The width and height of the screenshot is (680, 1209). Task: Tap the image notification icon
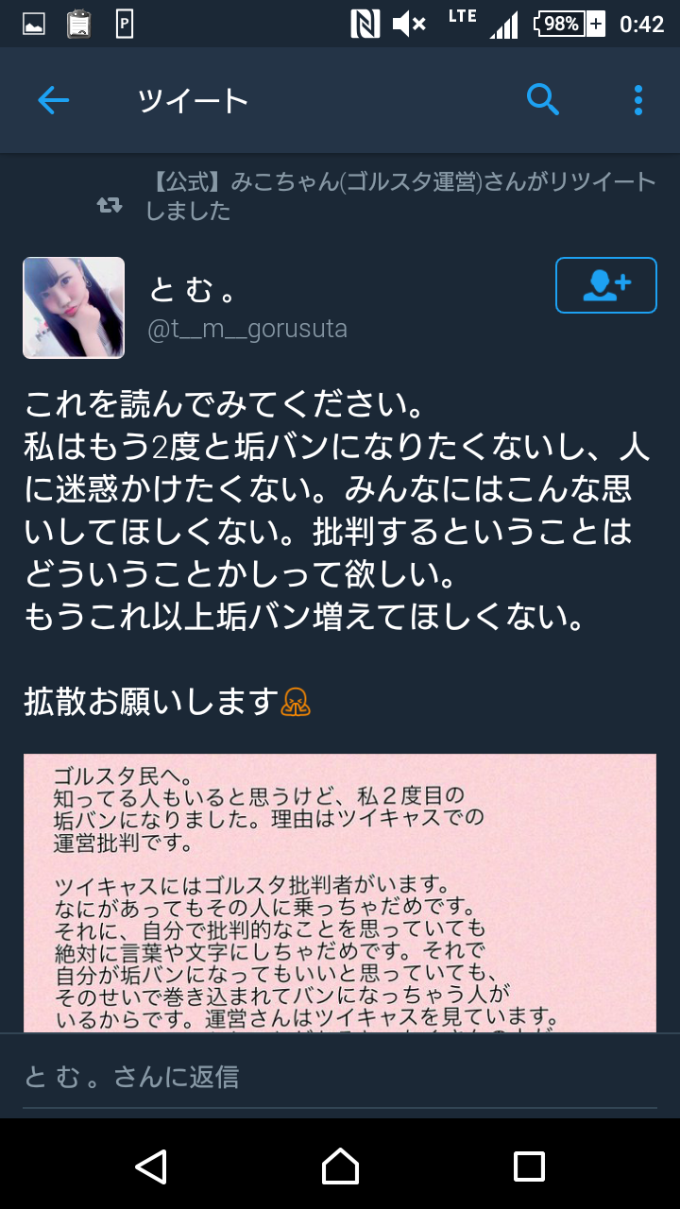[x=34, y=25]
